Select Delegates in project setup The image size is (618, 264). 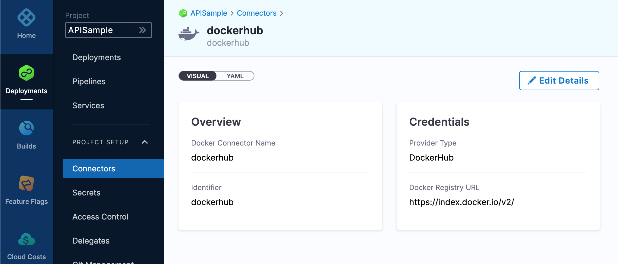click(x=91, y=241)
